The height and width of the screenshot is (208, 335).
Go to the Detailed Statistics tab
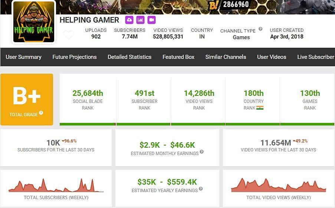click(x=129, y=57)
